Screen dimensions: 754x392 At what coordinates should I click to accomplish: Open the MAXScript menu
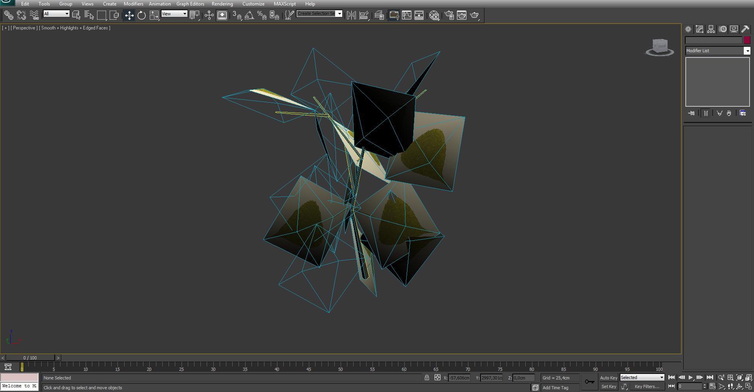click(x=285, y=4)
